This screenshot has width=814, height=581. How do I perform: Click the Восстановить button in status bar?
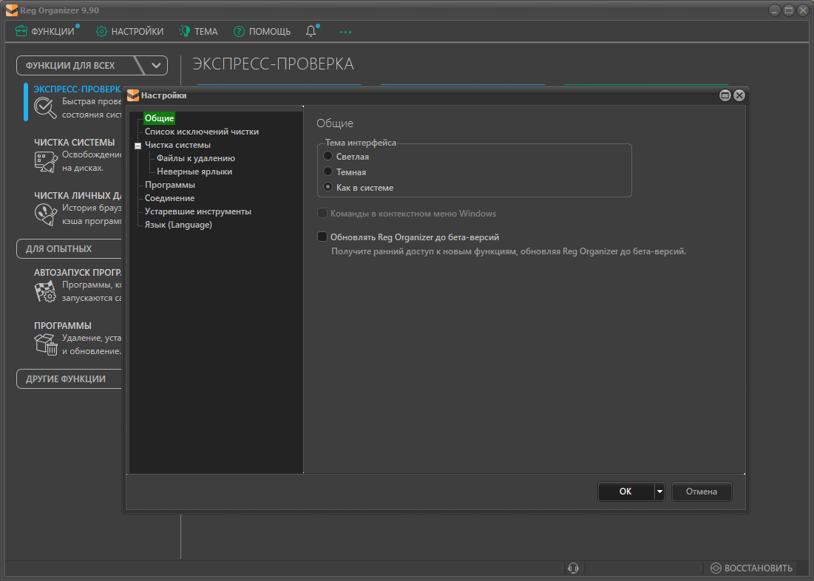(x=751, y=568)
